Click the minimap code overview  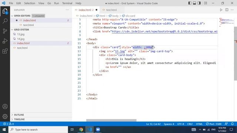[226, 22]
